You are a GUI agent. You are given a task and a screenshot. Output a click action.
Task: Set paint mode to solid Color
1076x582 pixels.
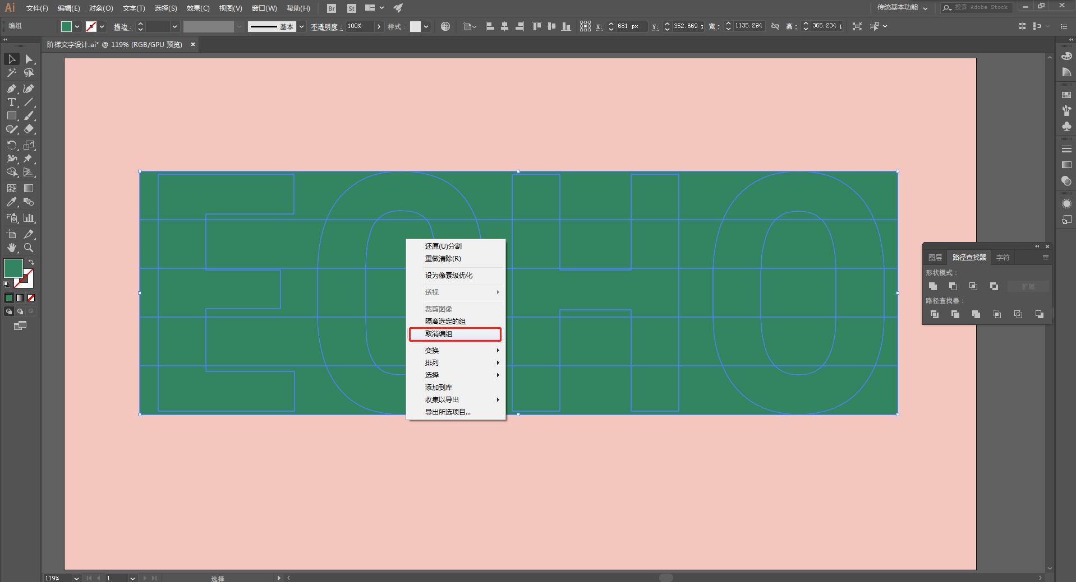coord(9,298)
